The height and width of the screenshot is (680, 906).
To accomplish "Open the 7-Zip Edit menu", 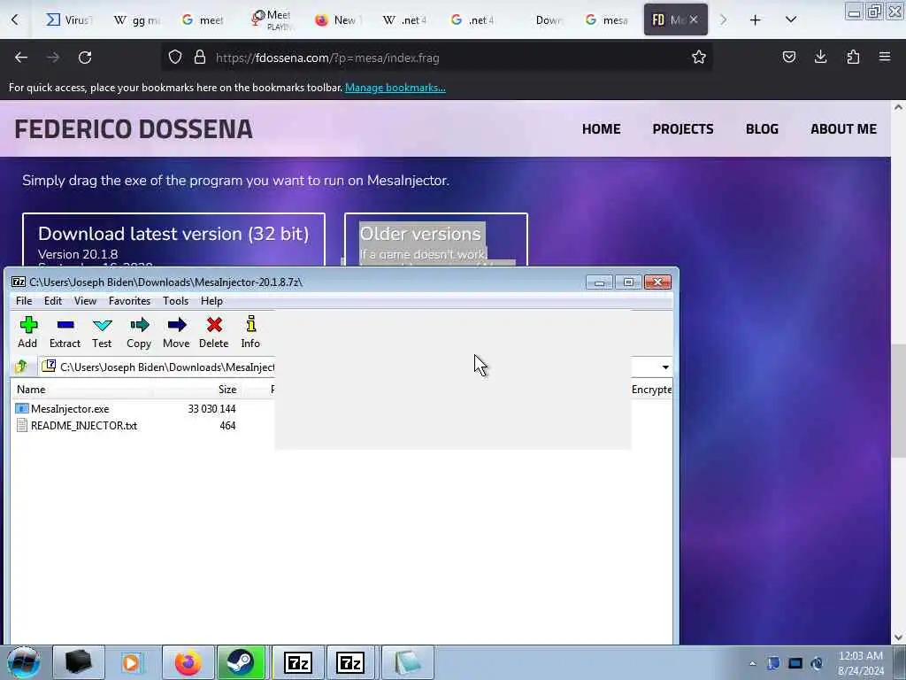I will coord(52,301).
